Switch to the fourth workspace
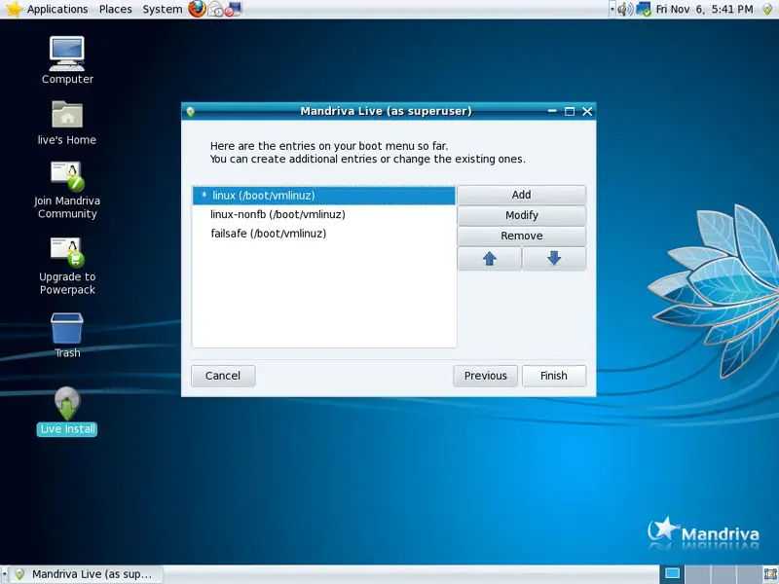This screenshot has width=779, height=584. tap(748, 574)
